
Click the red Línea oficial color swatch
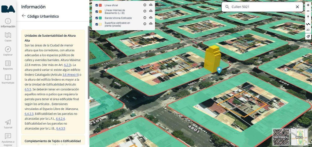tap(100, 5)
